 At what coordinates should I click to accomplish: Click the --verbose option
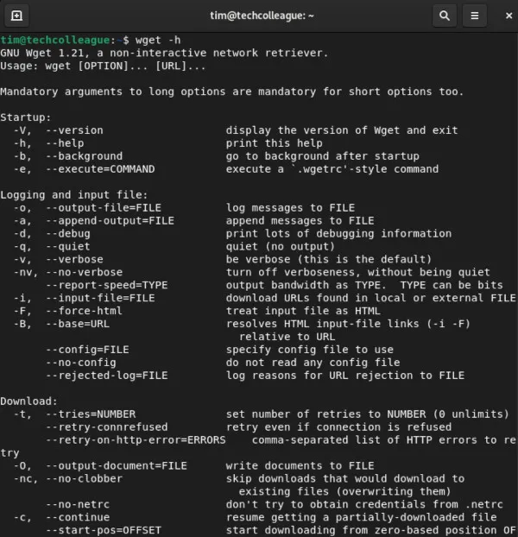(74, 259)
